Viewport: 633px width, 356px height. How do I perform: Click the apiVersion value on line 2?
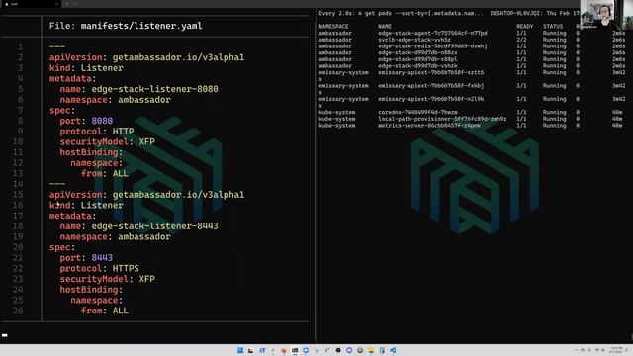pos(178,57)
